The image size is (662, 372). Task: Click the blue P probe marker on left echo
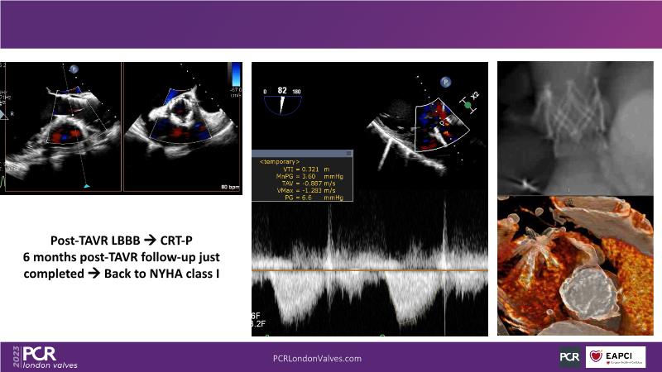pos(74,70)
